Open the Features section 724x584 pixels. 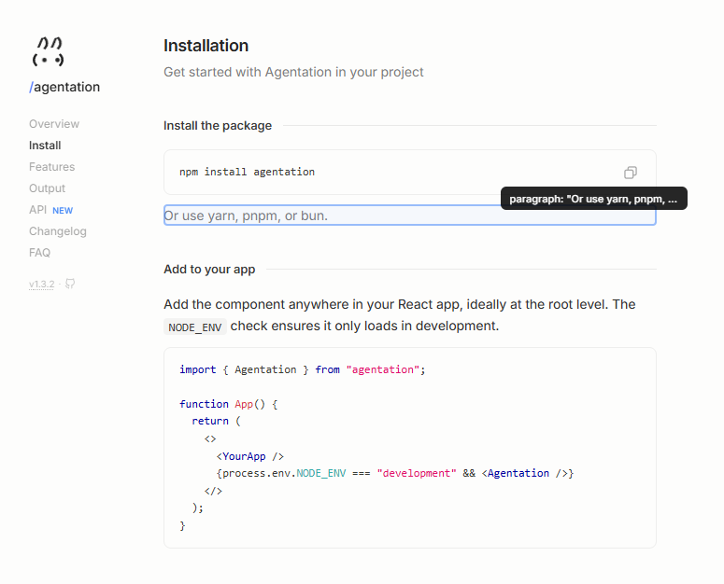click(51, 167)
